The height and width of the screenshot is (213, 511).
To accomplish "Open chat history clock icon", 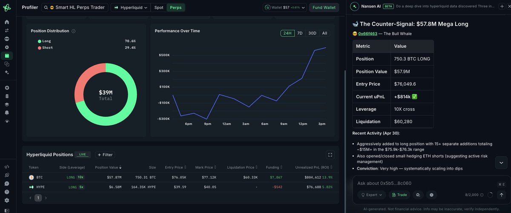I will (x=431, y=195).
